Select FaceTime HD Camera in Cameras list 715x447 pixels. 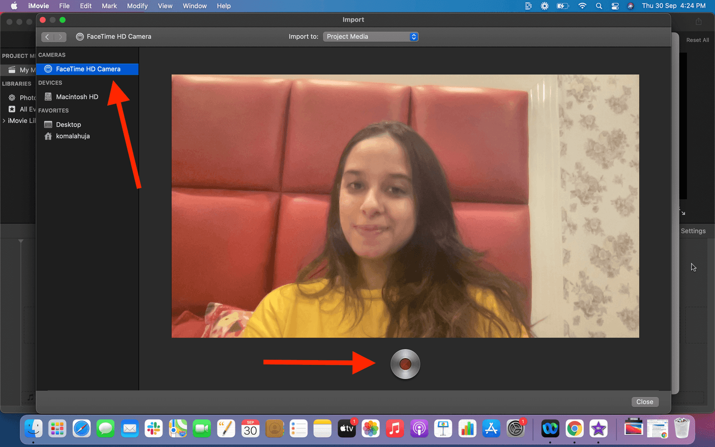pyautogui.click(x=88, y=69)
